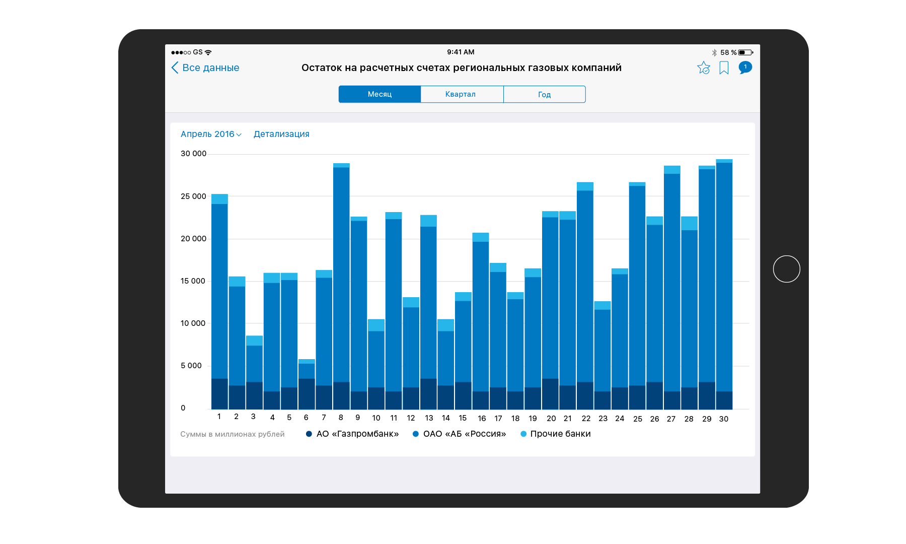906x544 pixels.
Task: Tap the Bluetooth icon in status bar
Action: click(714, 52)
